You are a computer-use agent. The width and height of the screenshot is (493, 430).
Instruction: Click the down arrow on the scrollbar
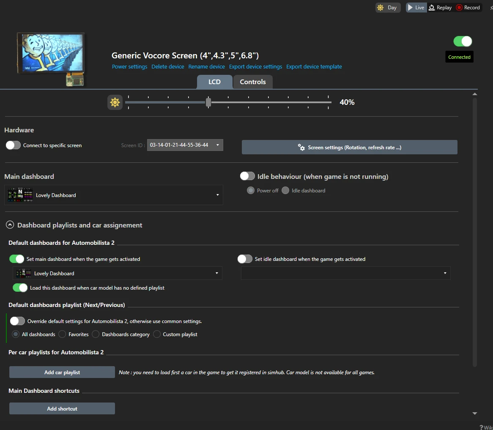(474, 413)
